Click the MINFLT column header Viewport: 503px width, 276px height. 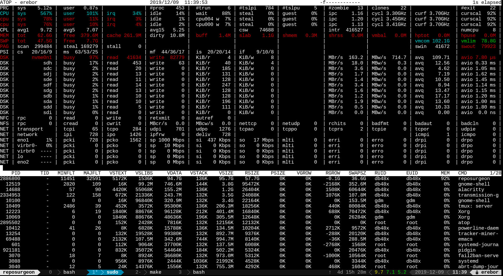tap(66, 173)
